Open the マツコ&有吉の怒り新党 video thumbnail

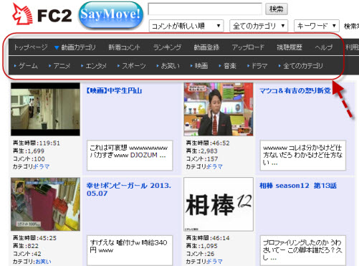(219, 109)
